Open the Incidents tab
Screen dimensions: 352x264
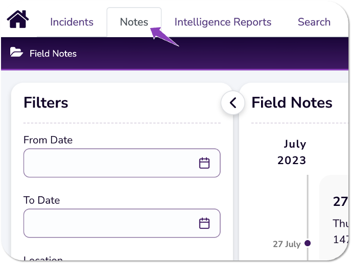tap(72, 22)
